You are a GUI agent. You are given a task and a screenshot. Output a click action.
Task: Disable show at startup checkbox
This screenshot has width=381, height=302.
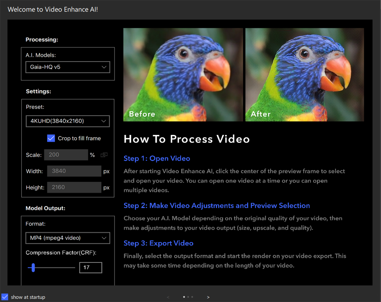(x=5, y=297)
